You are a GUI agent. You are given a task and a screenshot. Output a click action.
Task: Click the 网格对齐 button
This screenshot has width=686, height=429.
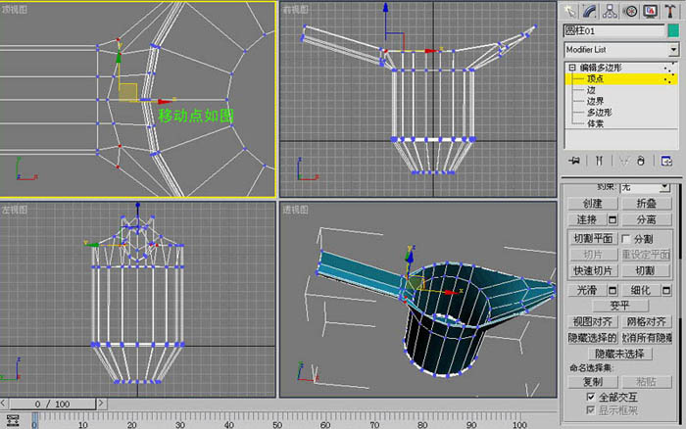[x=646, y=321]
